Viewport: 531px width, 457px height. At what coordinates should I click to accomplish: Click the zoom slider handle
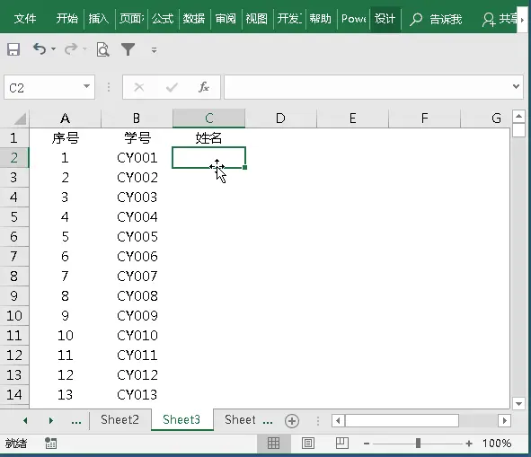(418, 444)
